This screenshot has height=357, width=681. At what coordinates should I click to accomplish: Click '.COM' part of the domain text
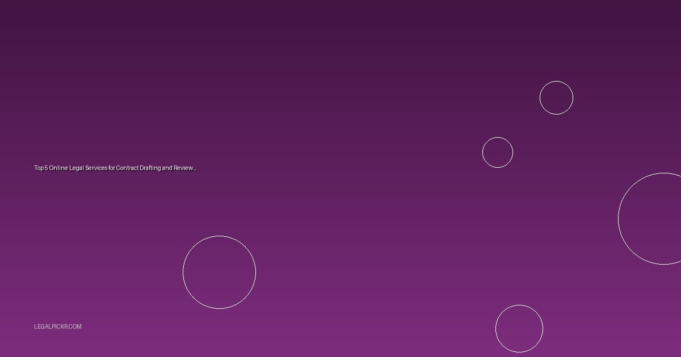click(75, 327)
